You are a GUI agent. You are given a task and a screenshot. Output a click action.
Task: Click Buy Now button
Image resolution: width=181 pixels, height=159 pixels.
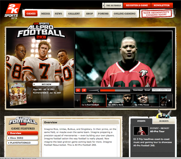tap(46, 84)
